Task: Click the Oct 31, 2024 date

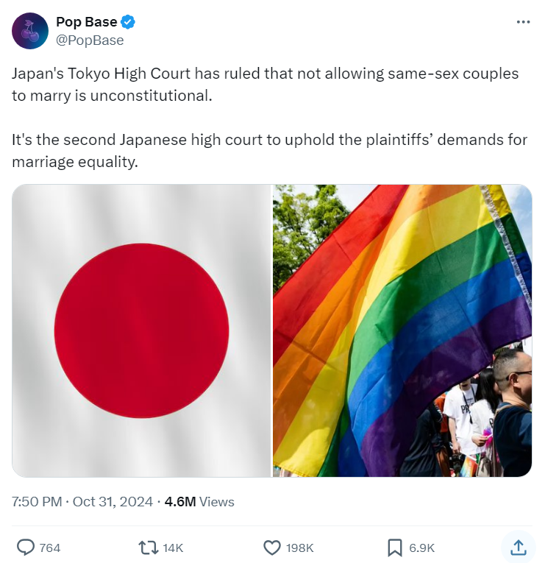Action: tap(113, 502)
